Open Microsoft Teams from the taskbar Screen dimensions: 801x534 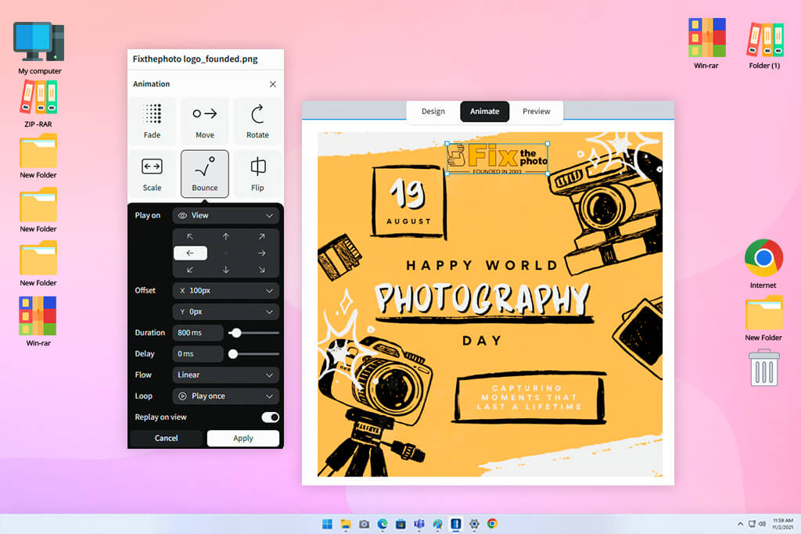[419, 524]
